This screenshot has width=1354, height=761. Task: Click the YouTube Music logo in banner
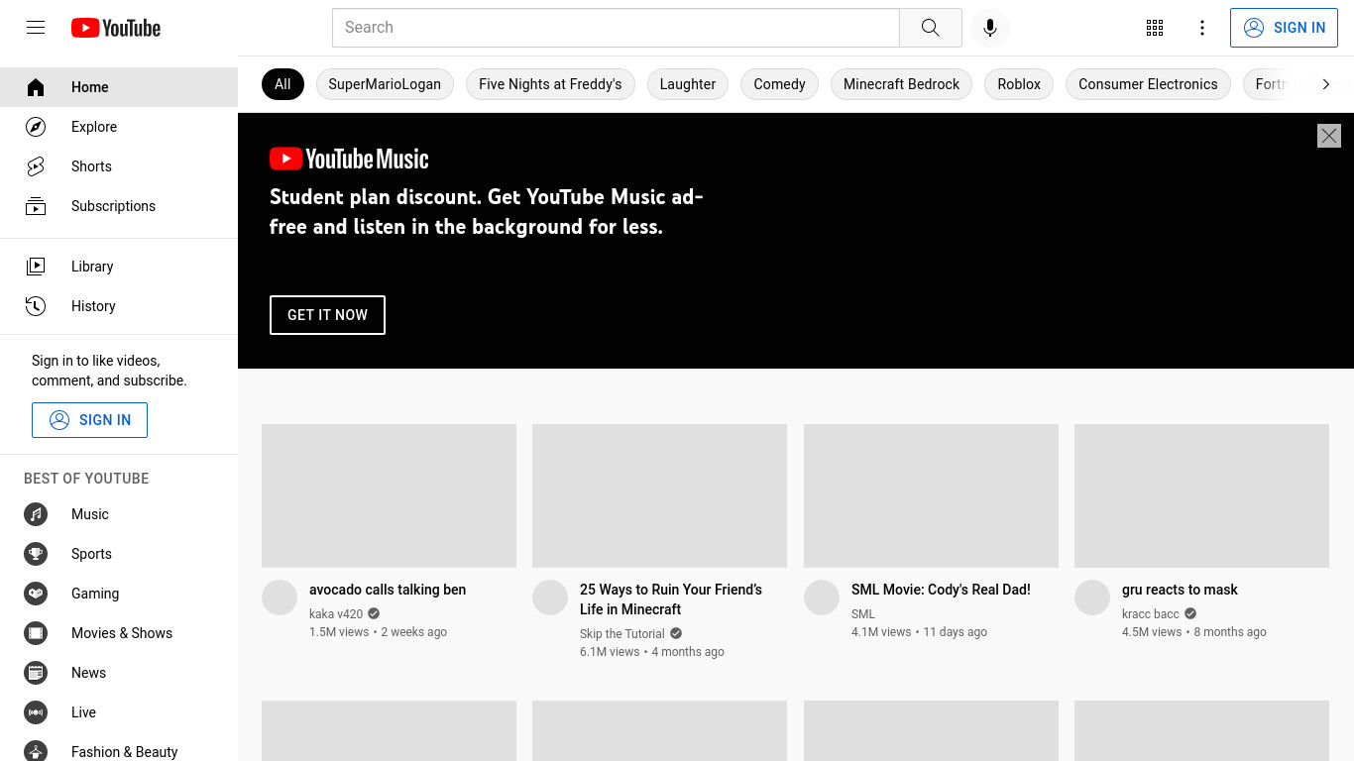point(349,159)
